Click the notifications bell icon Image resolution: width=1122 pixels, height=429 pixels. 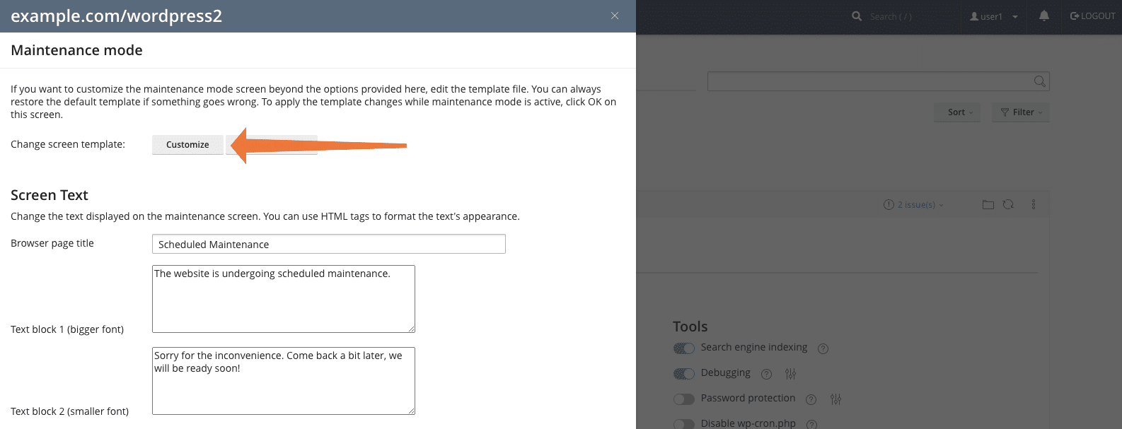coord(1044,16)
